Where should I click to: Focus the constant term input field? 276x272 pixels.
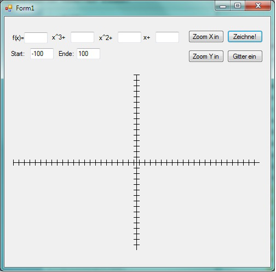pos(167,37)
